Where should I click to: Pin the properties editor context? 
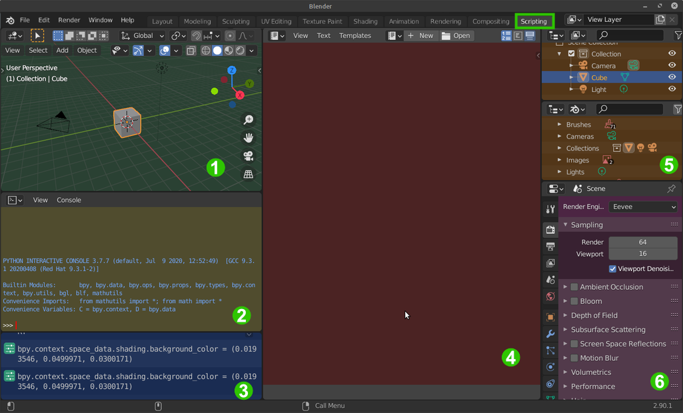(671, 189)
